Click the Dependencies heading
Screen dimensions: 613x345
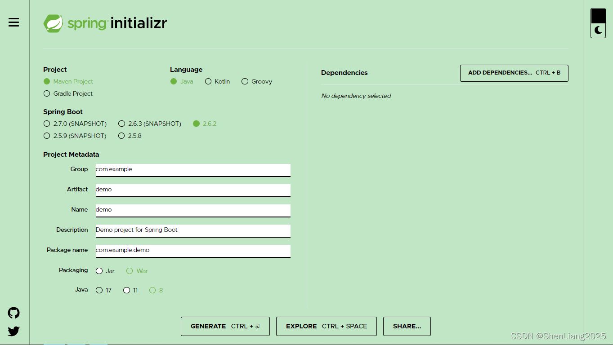[x=345, y=73]
